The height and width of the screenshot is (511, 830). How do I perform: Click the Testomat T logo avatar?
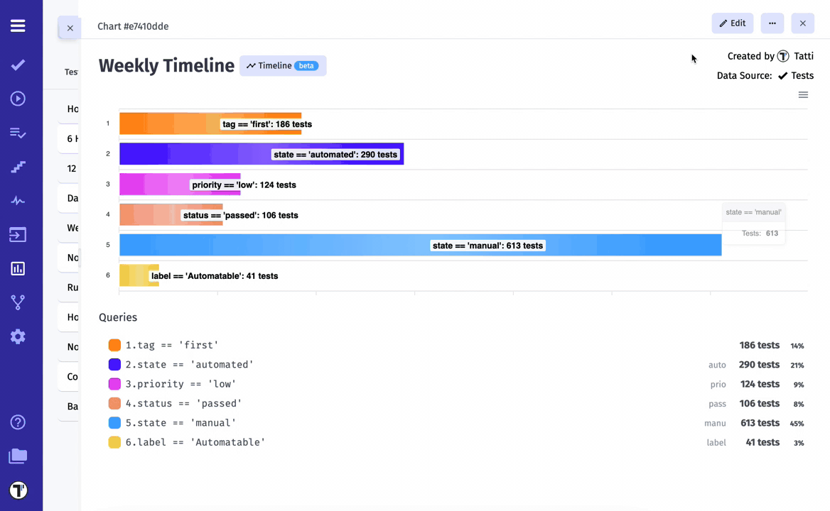click(18, 490)
